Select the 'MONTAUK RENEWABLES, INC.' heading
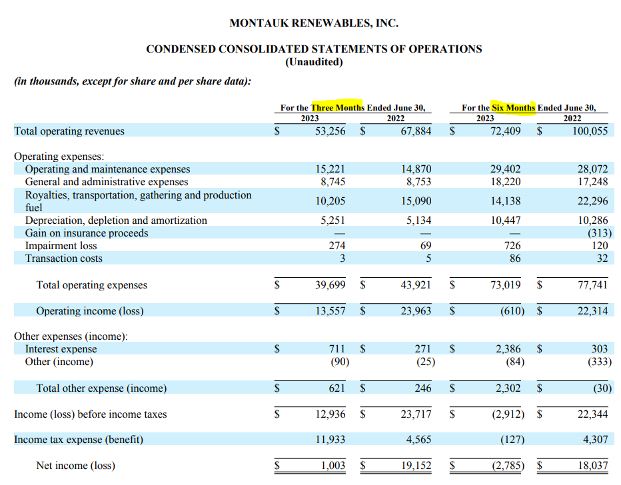Viewport: 621px width, 485px height. click(314, 23)
